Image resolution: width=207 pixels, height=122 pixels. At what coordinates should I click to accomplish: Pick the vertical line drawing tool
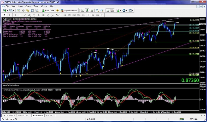coord(15,15)
